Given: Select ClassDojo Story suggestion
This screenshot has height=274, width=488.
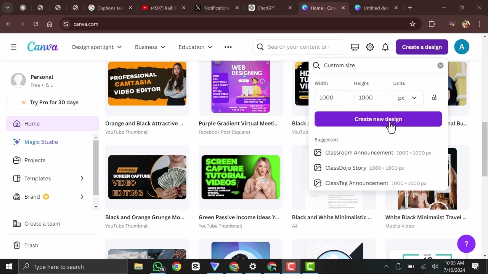Looking at the screenshot, I should pos(378,168).
